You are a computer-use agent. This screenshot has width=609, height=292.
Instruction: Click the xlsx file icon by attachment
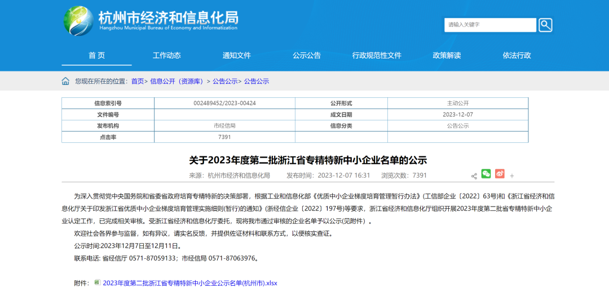click(98, 282)
